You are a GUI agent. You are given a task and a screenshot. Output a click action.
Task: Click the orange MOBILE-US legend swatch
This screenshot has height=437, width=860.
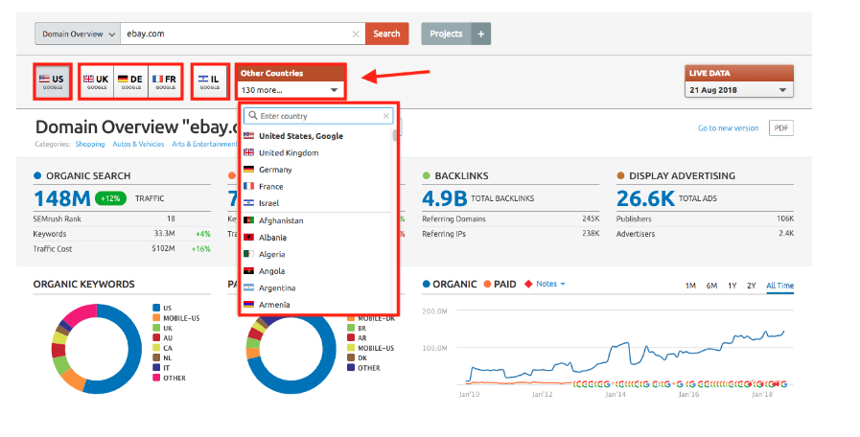click(156, 318)
